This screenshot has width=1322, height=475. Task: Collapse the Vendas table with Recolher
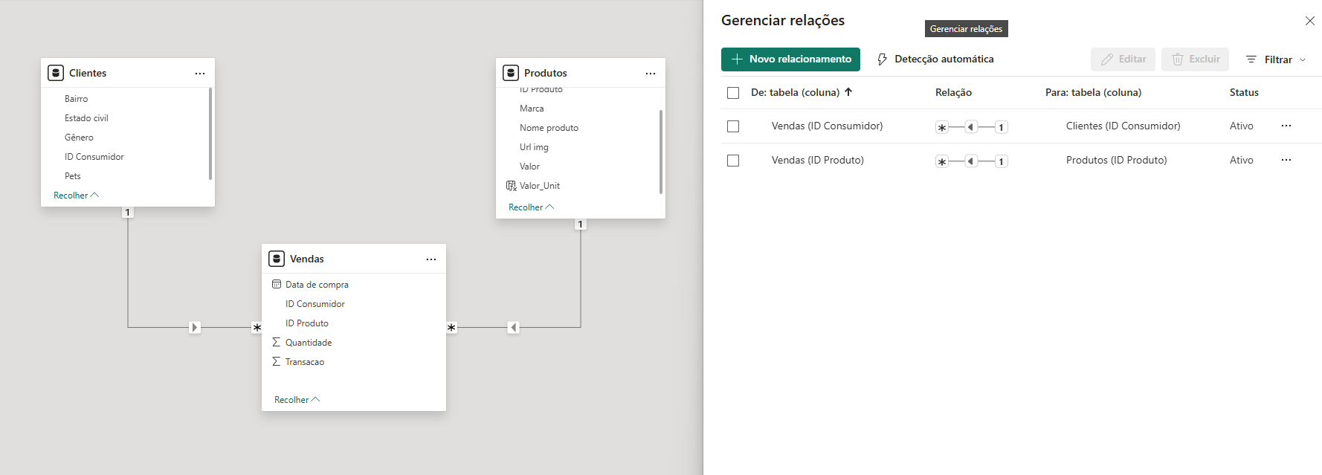(x=297, y=400)
